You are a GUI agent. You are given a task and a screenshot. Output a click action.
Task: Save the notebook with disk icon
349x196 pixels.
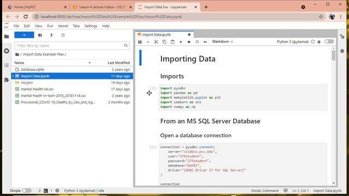pyautogui.click(x=140, y=42)
